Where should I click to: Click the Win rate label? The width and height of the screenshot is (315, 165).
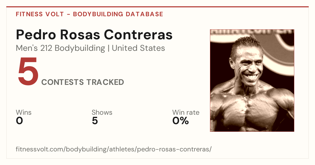coord(186,113)
